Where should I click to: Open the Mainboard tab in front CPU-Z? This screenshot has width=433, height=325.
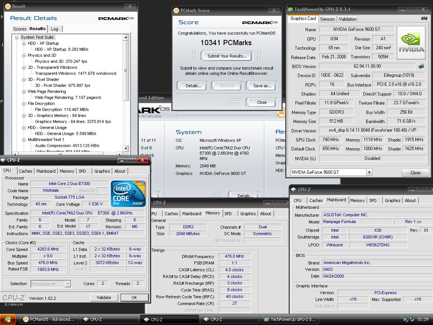pyautogui.click(x=46, y=171)
